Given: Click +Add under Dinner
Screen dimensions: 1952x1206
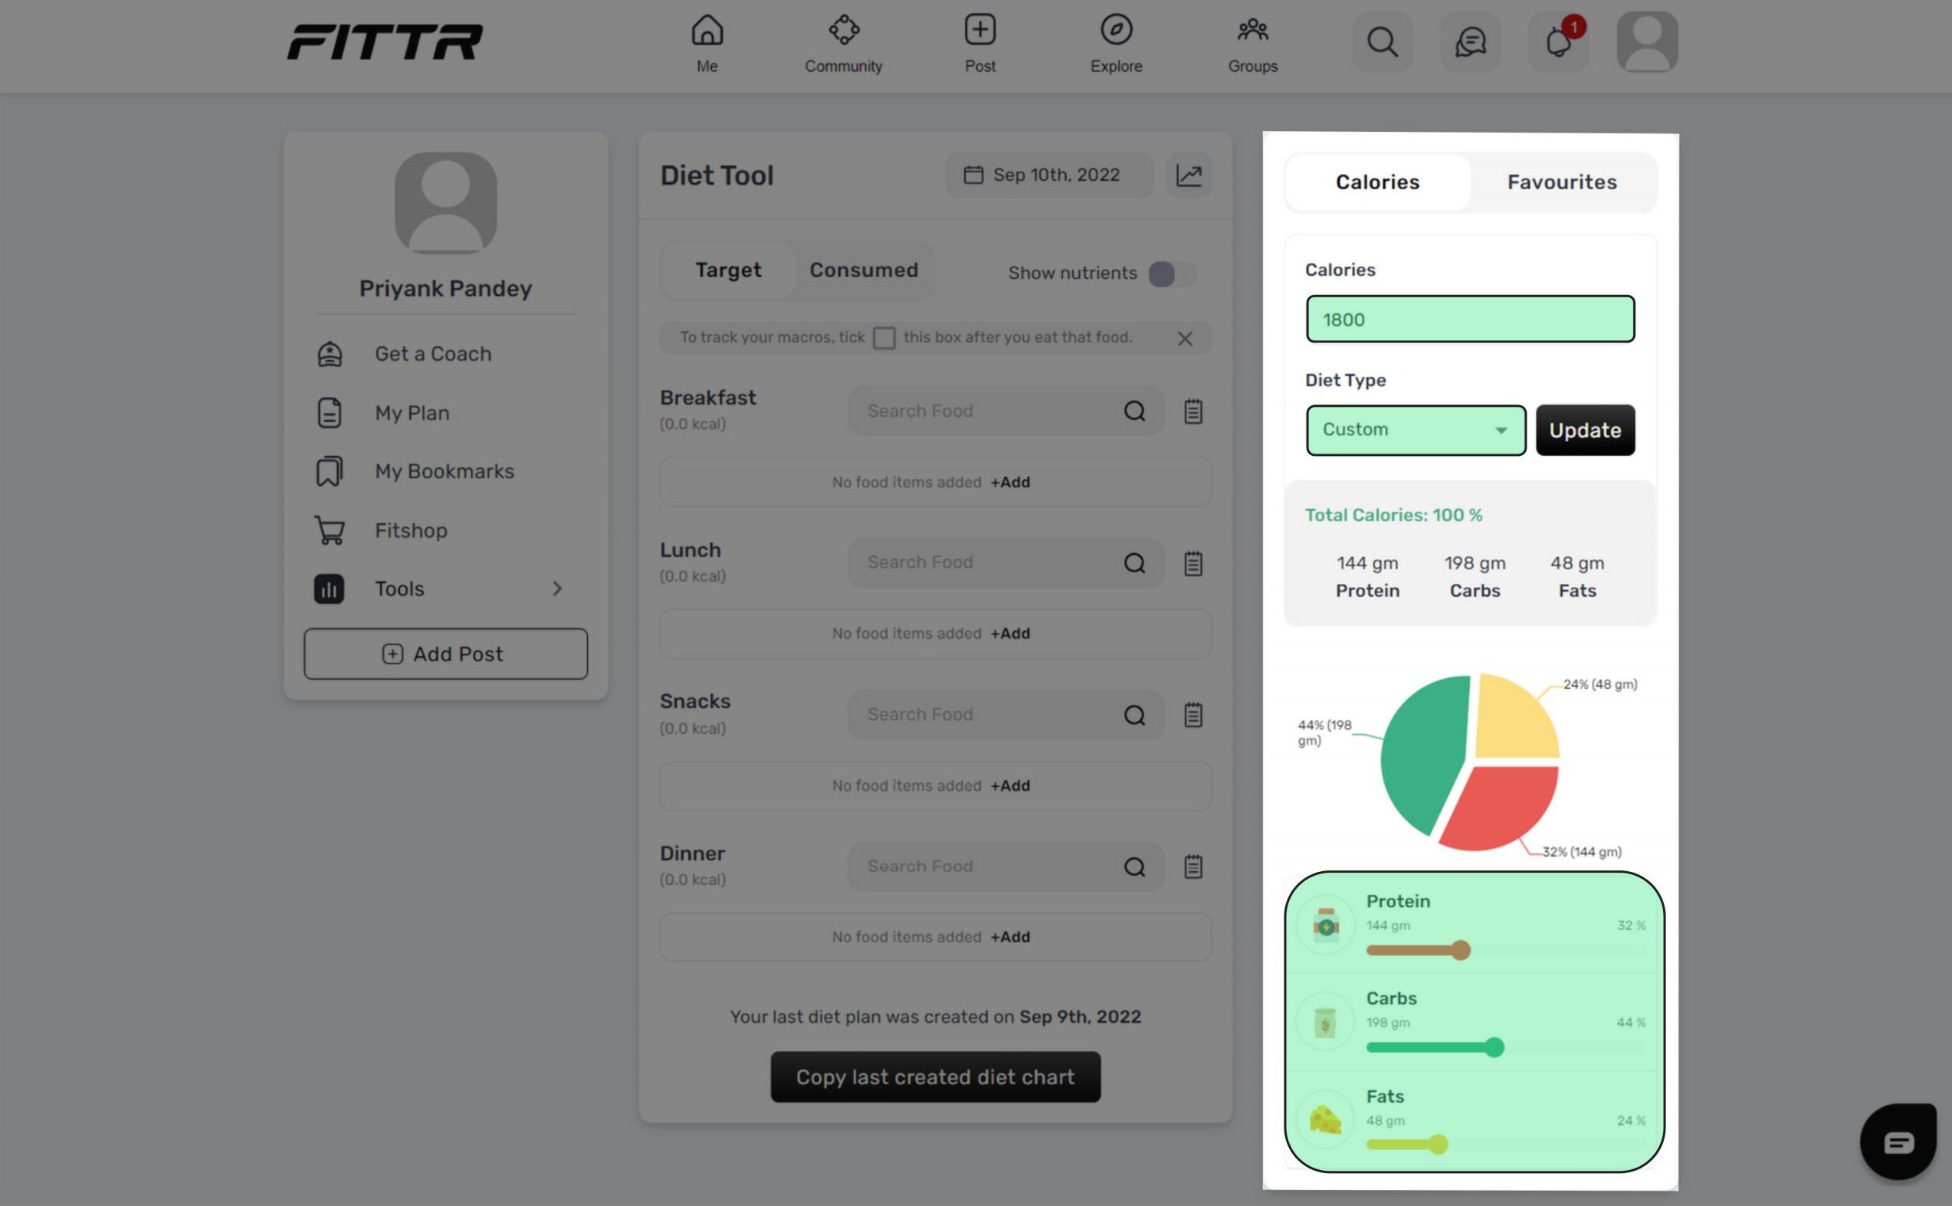Looking at the screenshot, I should [x=1010, y=937].
